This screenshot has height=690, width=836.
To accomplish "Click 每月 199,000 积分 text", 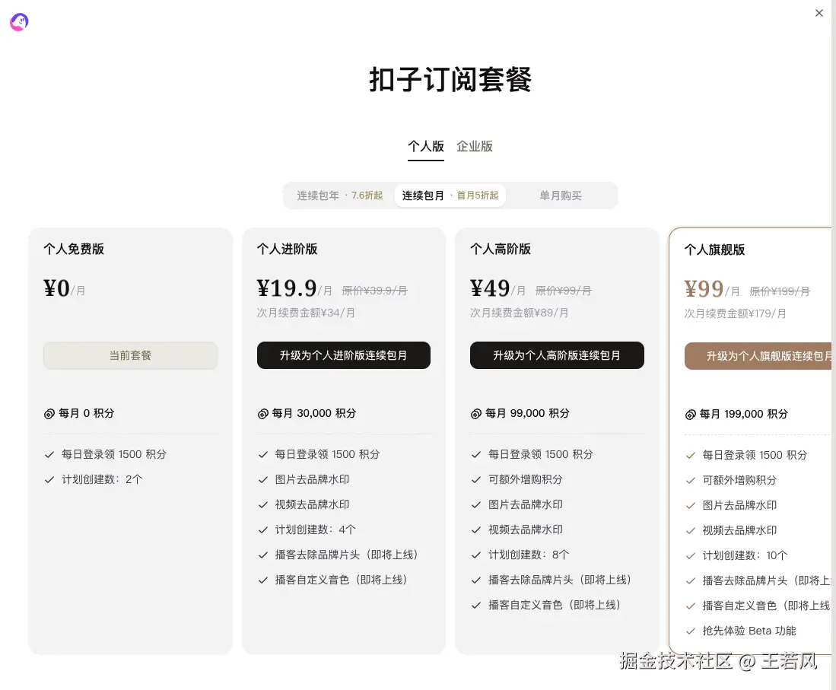I will (744, 414).
